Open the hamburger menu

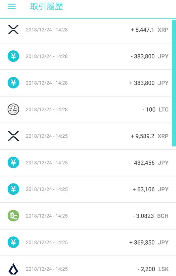(12, 6)
